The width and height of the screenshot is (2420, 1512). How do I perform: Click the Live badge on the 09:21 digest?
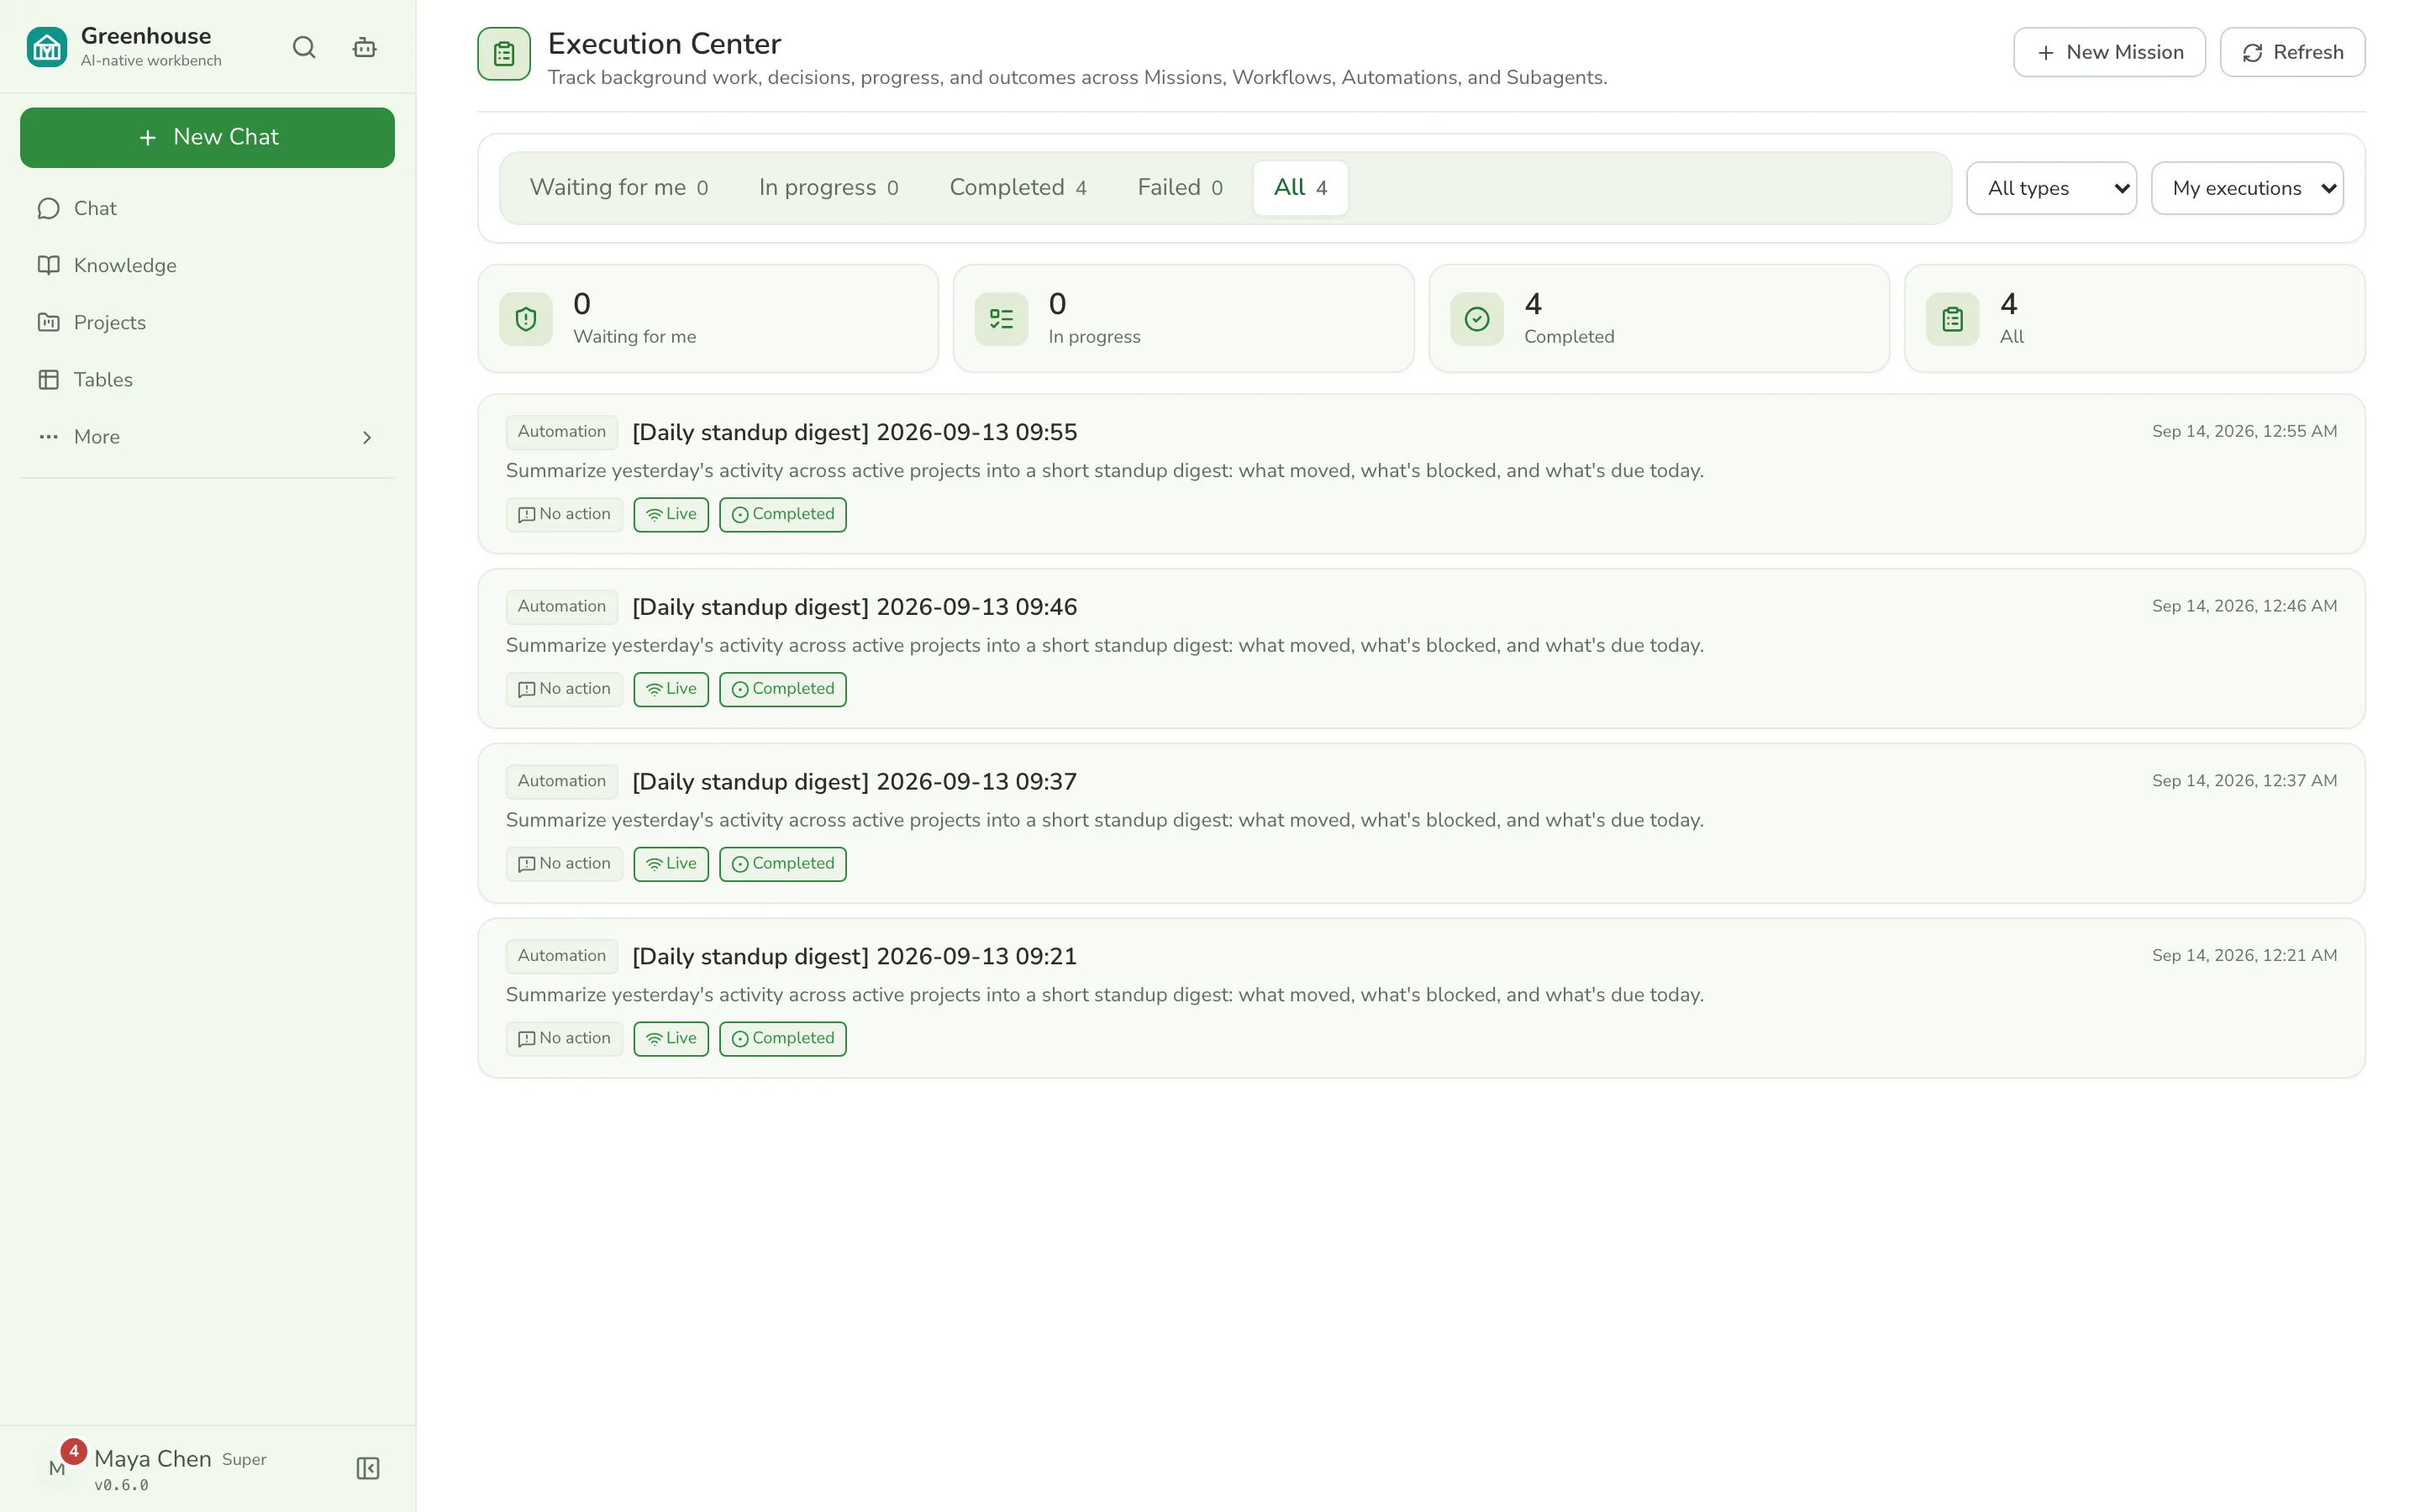[x=671, y=1039]
